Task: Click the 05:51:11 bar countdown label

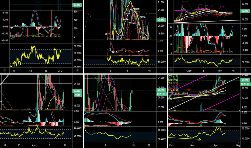Action: click(x=161, y=94)
